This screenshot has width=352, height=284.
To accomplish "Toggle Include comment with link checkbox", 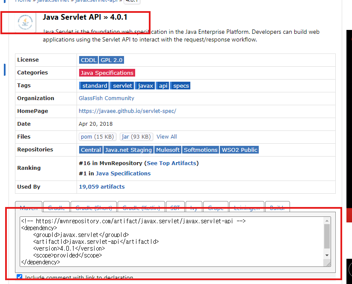I will pos(20,277).
